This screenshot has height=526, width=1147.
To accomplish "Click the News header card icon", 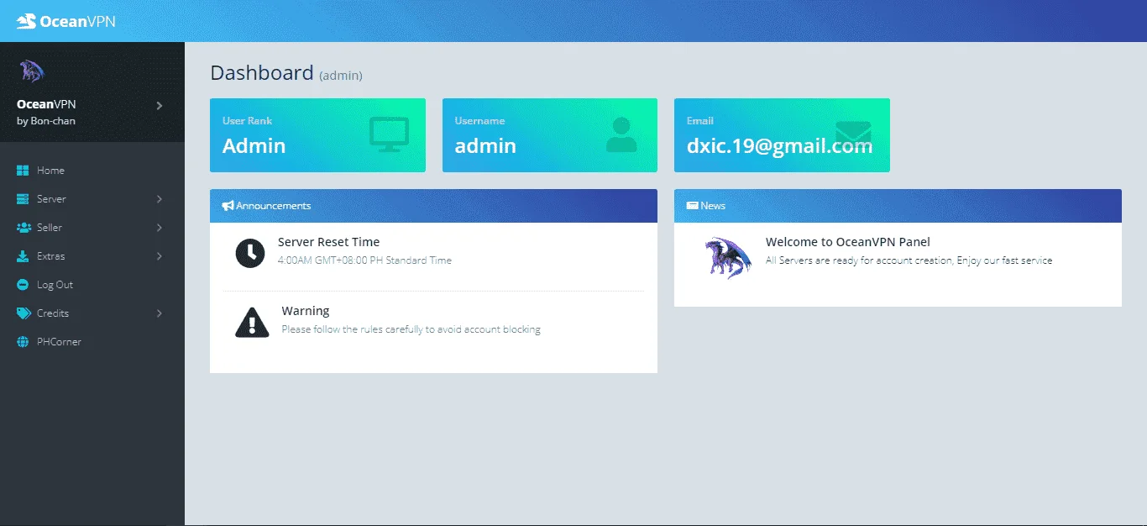I will tap(693, 206).
